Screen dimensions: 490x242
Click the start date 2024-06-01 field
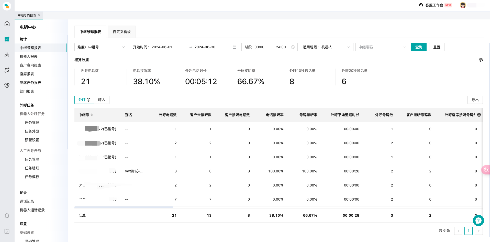162,47
